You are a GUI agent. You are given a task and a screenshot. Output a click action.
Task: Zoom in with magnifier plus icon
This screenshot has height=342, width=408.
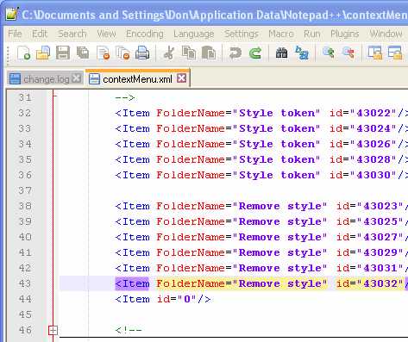pyautogui.click(x=329, y=53)
